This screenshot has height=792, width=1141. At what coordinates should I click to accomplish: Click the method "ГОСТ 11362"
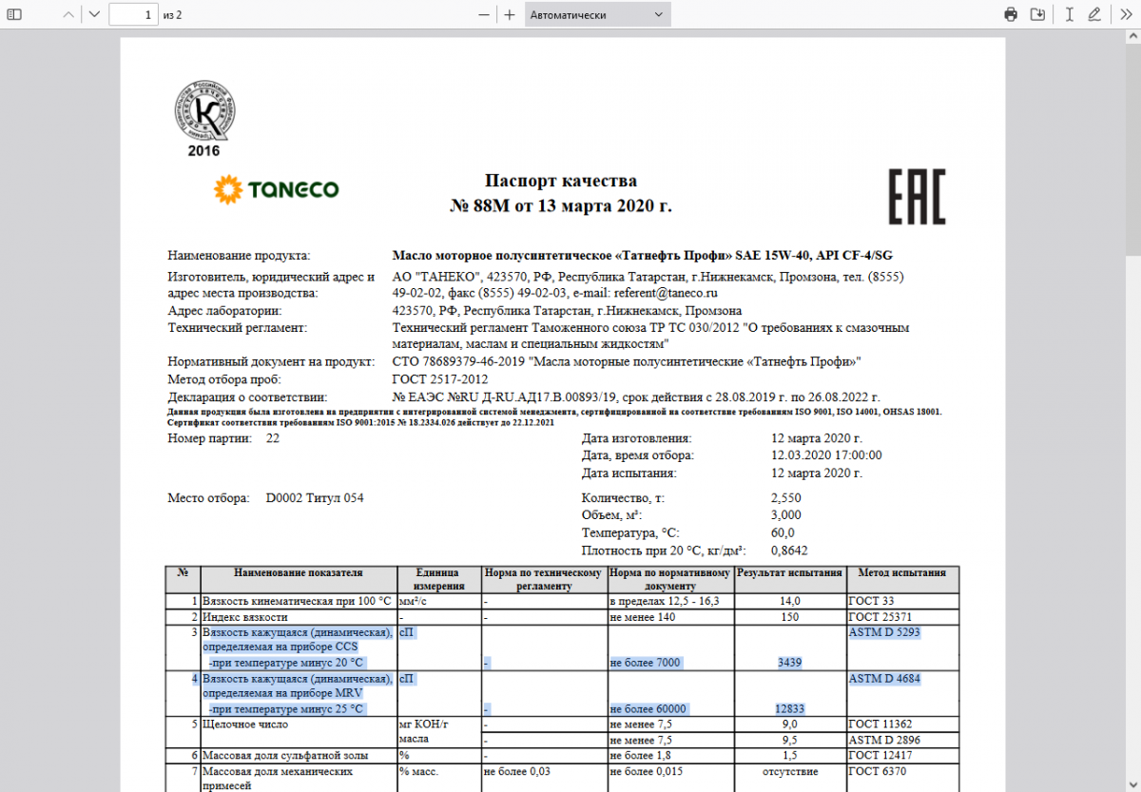pyautogui.click(x=880, y=724)
